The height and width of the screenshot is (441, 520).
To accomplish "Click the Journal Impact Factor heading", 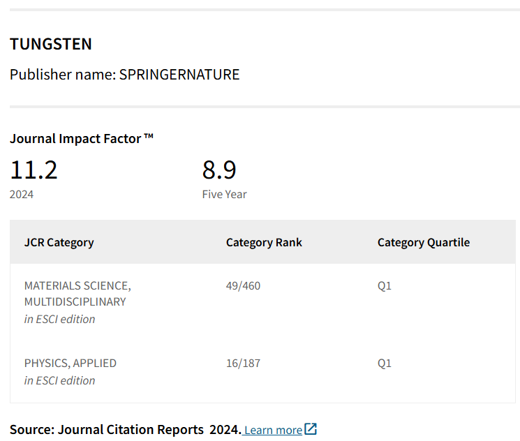I will pyautogui.click(x=82, y=138).
